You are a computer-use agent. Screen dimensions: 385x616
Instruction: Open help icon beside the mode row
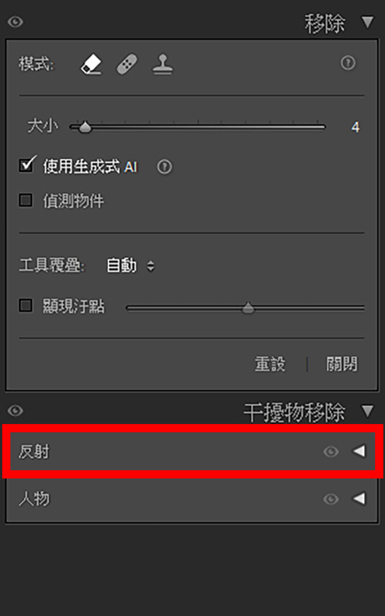(x=348, y=63)
